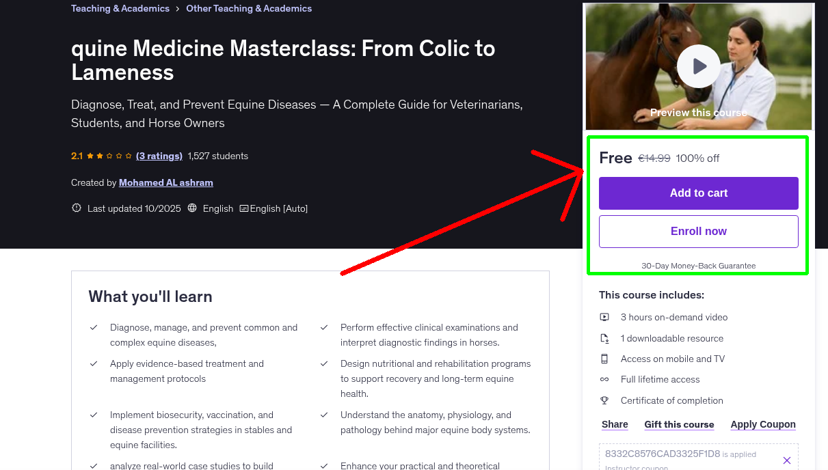
Task: Click the mobile and TV access icon
Action: tap(604, 358)
